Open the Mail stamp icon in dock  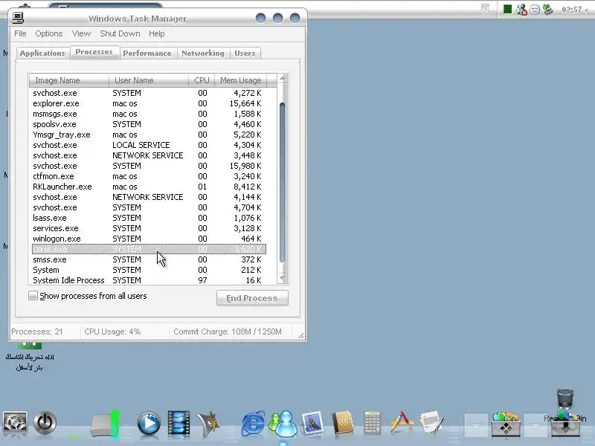click(312, 423)
